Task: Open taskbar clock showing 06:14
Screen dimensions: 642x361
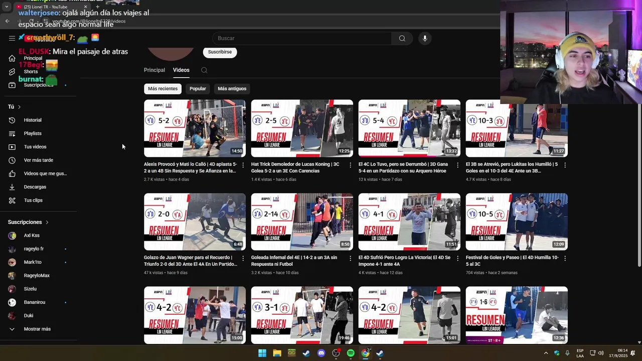Action: (622, 353)
